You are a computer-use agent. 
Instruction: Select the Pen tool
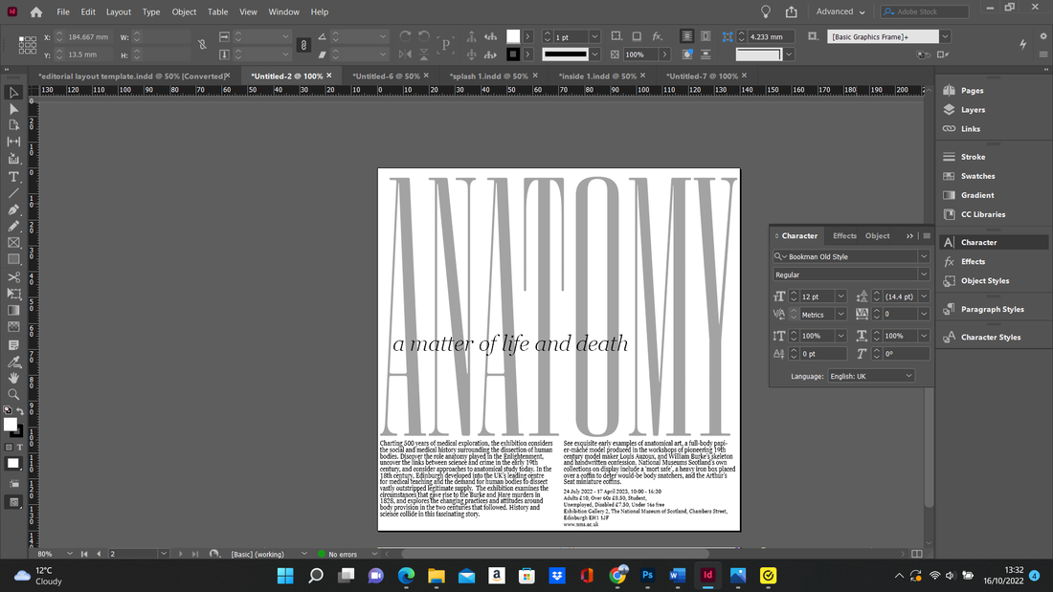click(13, 209)
